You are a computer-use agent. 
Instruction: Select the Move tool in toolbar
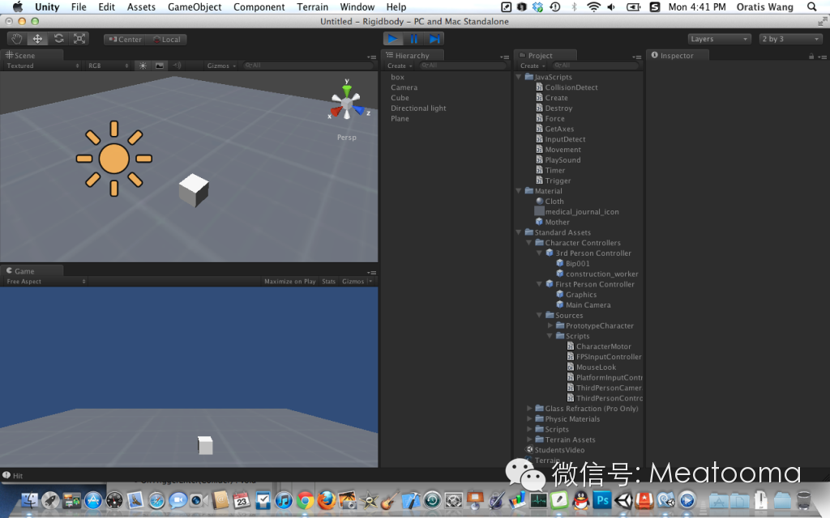pos(37,39)
